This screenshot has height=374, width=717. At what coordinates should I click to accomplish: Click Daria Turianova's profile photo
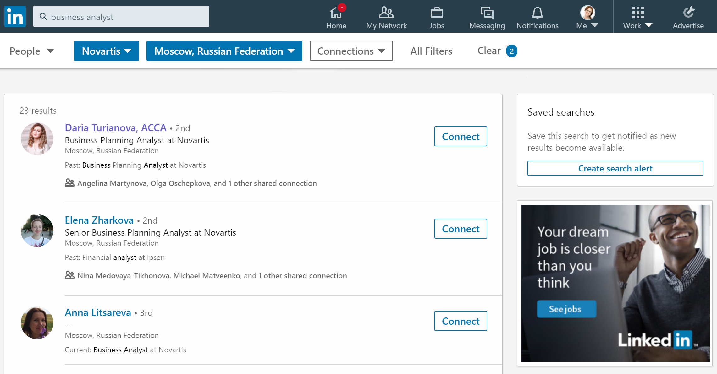click(37, 139)
